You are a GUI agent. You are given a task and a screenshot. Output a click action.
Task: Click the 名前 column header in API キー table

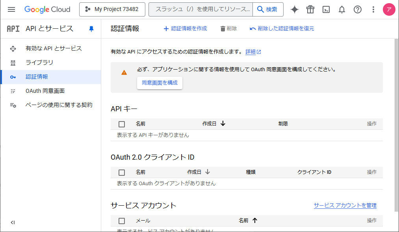141,124
